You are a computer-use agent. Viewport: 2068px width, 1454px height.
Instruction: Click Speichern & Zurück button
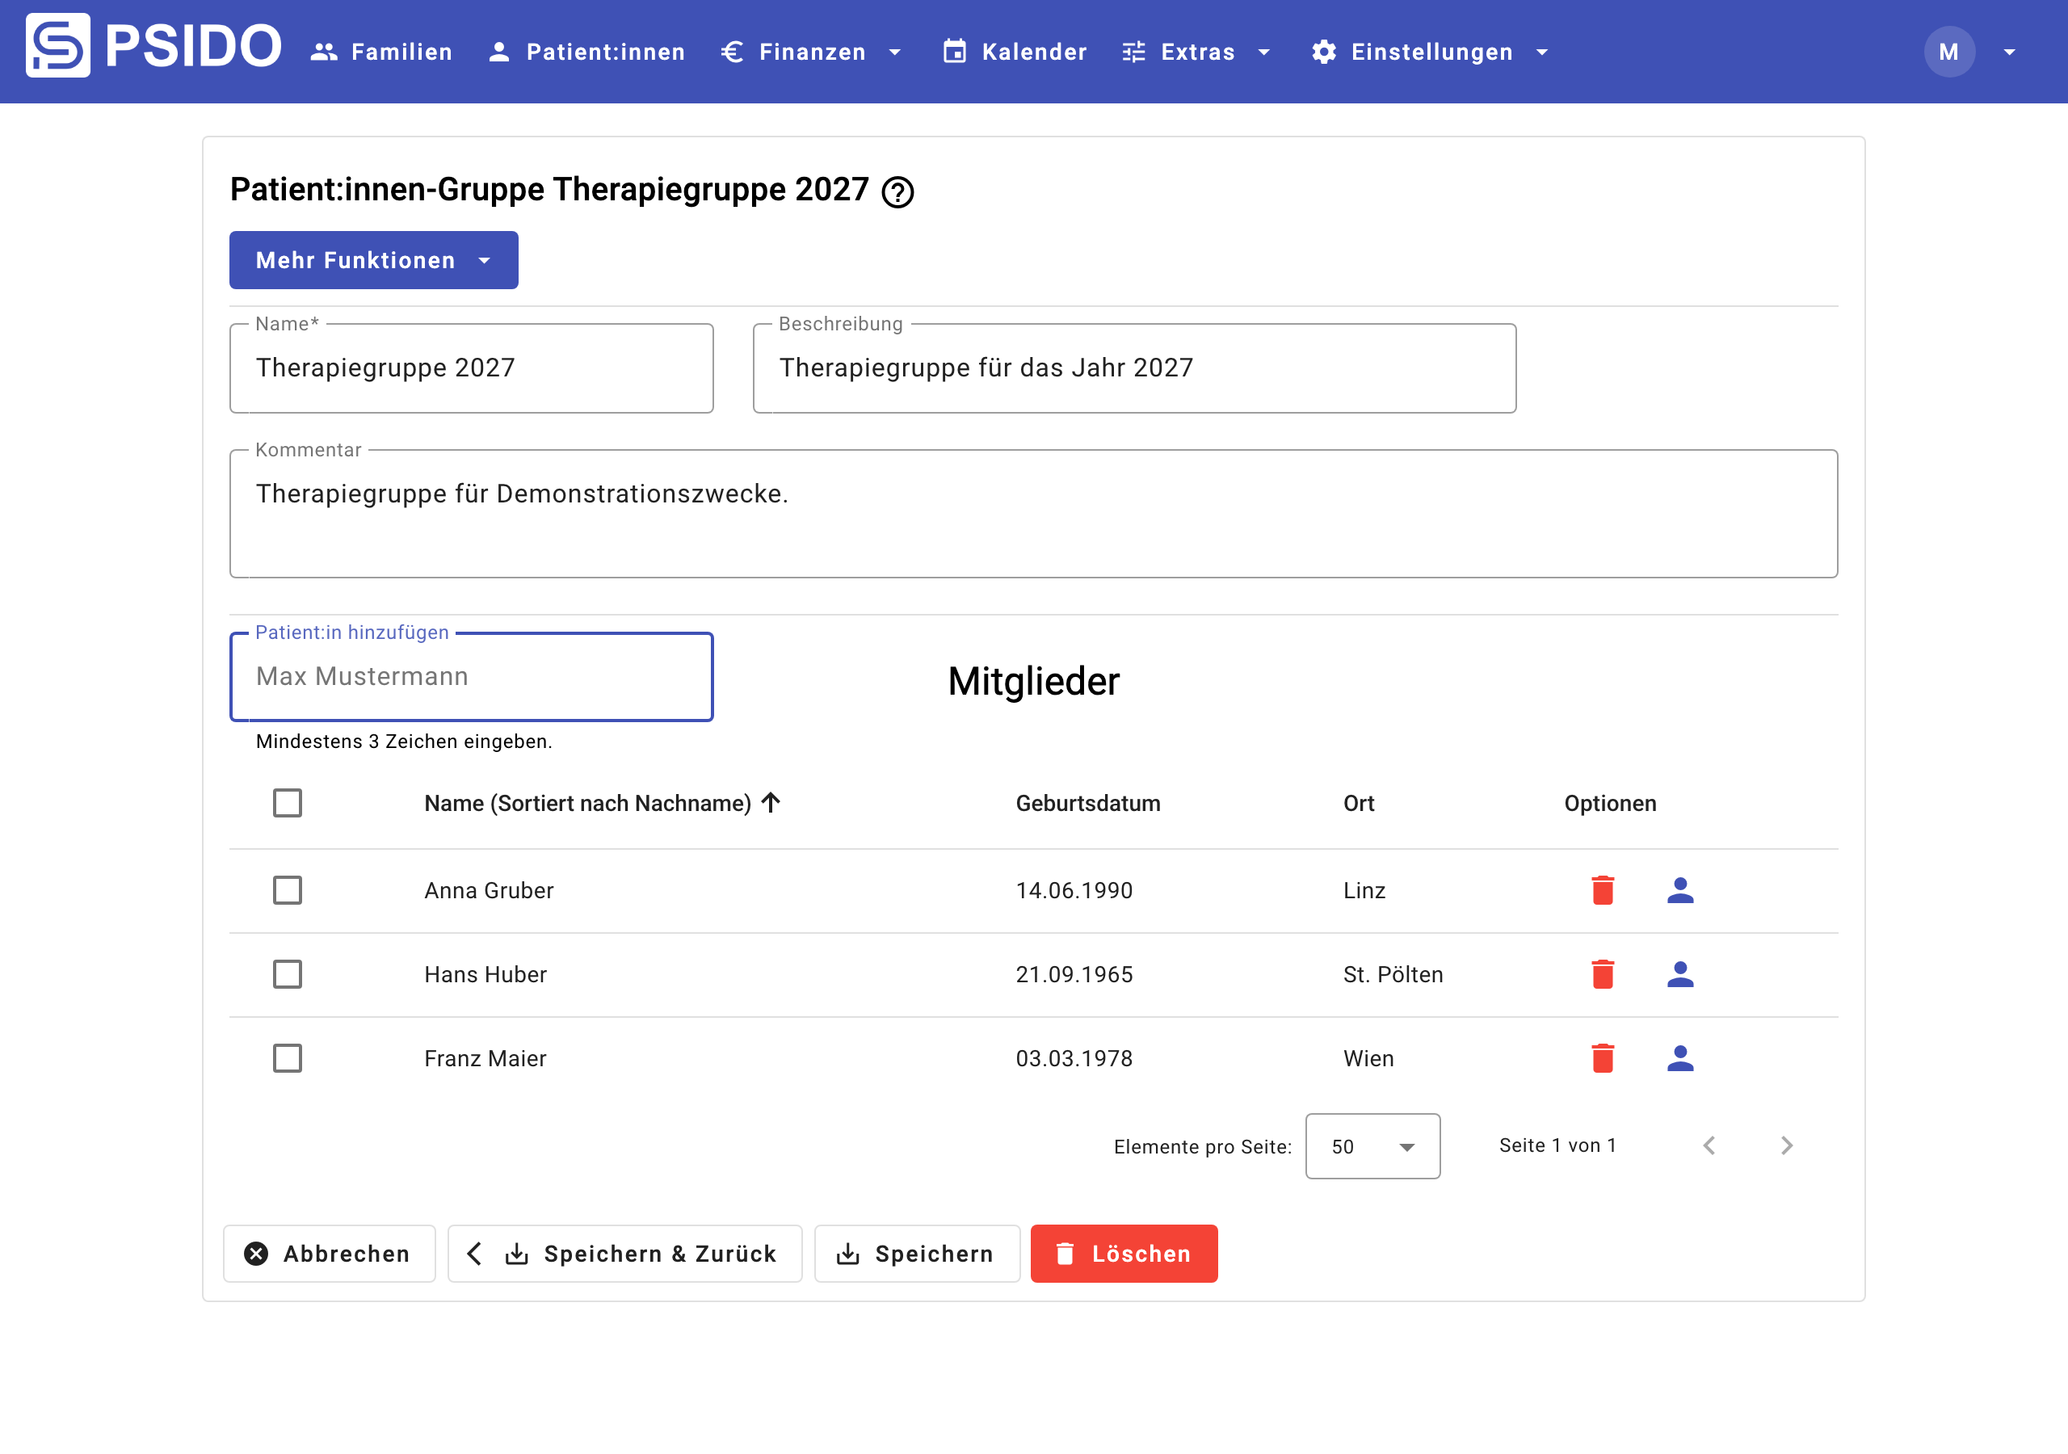point(624,1253)
